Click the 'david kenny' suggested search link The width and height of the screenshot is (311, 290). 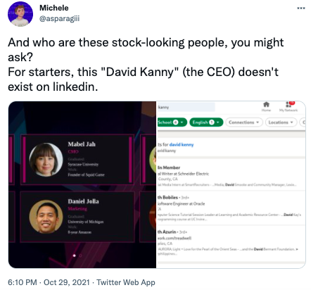pyautogui.click(x=182, y=144)
